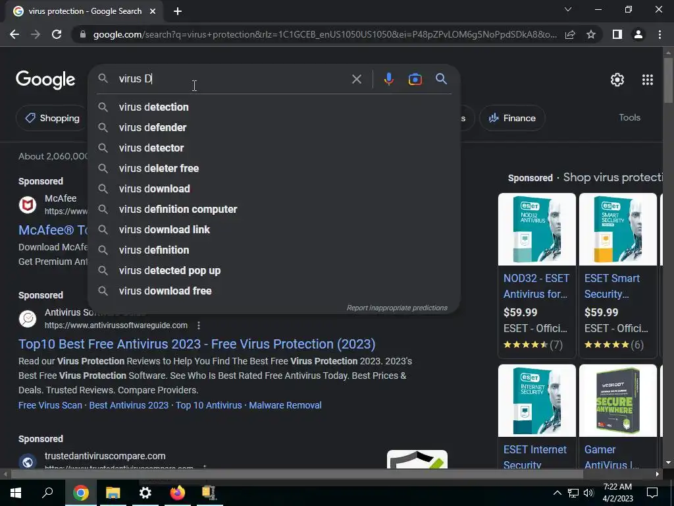The width and height of the screenshot is (674, 506).
Task: Click the browser back arrow
Action: [14, 34]
